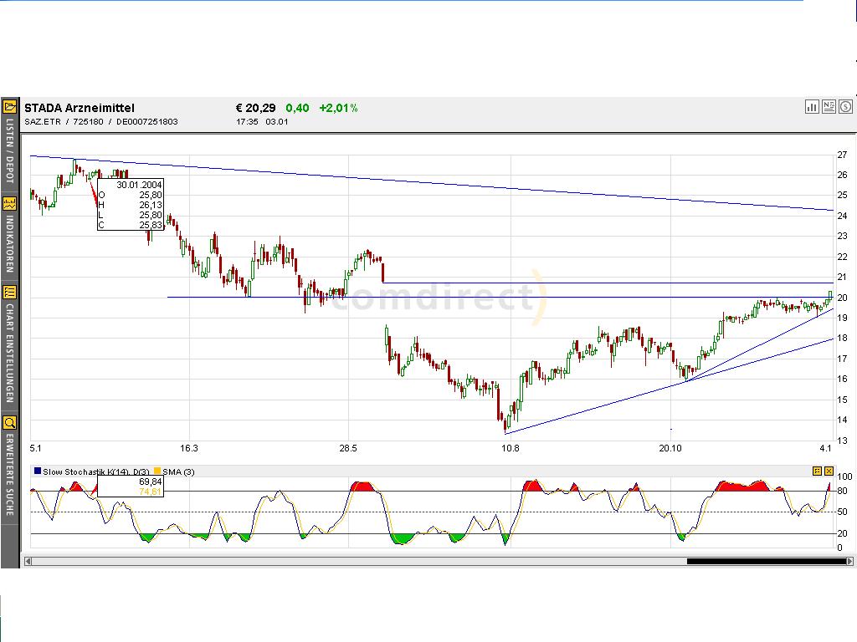Click the x-axis date label 20.10

[x=670, y=448]
